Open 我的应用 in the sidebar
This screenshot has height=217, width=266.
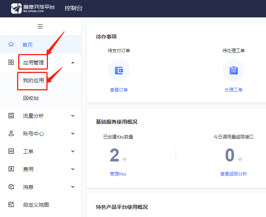(33, 80)
